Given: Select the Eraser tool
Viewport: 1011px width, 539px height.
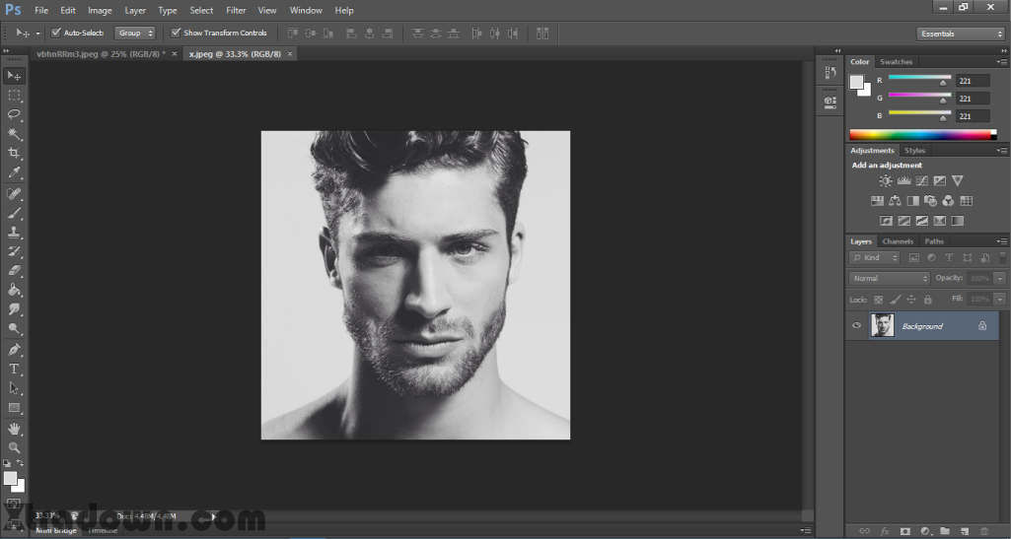Looking at the screenshot, I should 14,271.
